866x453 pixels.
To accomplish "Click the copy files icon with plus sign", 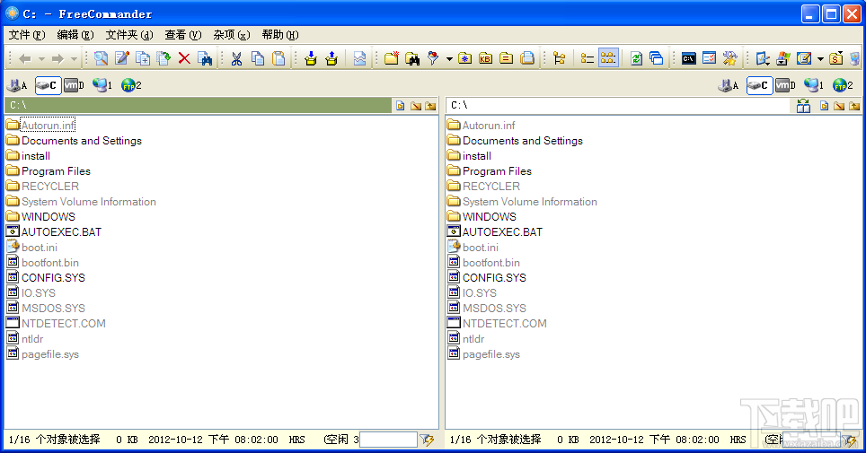I will (x=143, y=58).
